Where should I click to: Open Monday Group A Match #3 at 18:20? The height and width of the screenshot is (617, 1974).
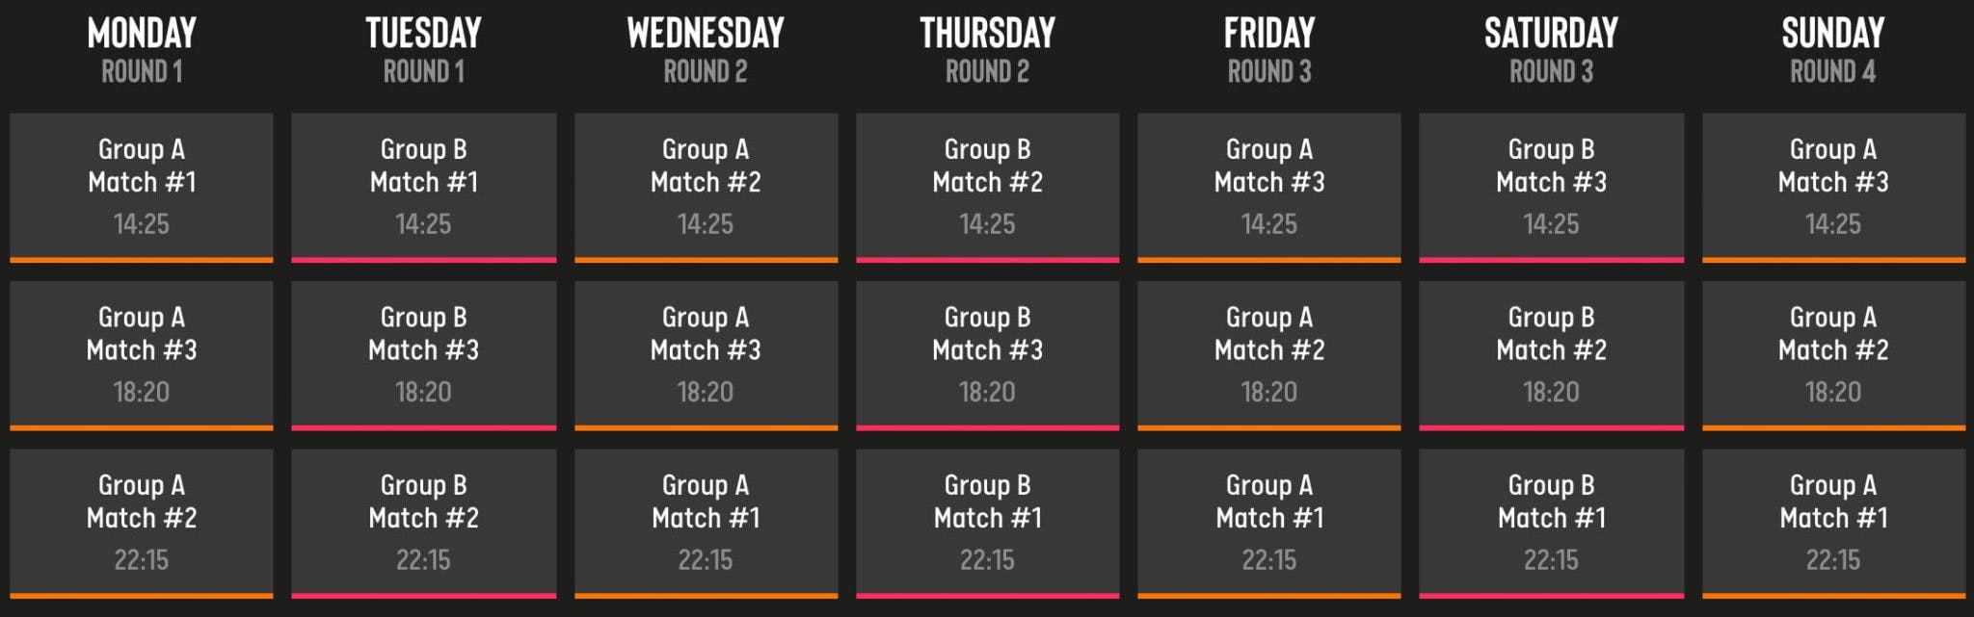pos(142,355)
